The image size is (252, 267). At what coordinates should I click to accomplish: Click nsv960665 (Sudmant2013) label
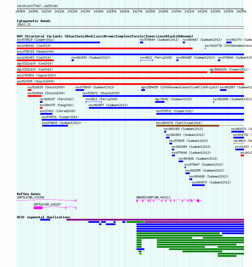195,57
